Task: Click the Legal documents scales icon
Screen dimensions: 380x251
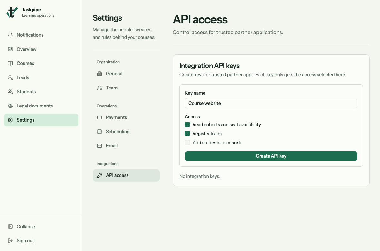Action: pyautogui.click(x=10, y=106)
